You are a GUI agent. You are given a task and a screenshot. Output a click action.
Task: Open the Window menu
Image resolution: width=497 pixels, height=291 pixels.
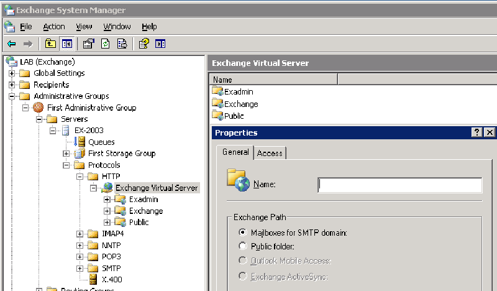click(x=117, y=27)
